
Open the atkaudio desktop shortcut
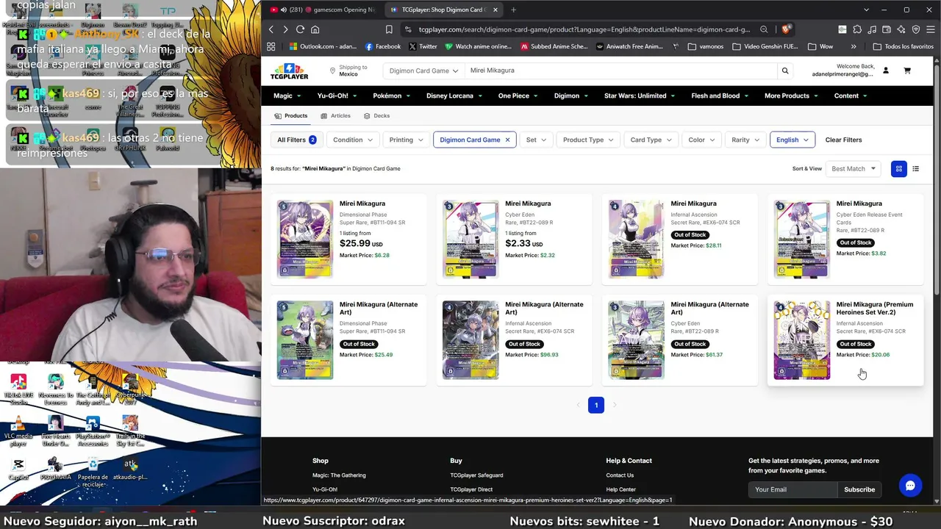pyautogui.click(x=130, y=469)
